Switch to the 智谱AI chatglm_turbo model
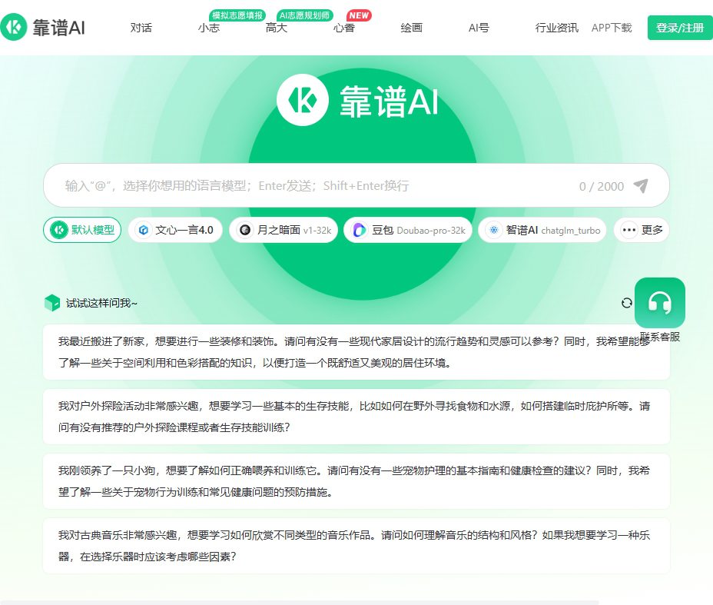713x605 pixels. coord(542,230)
